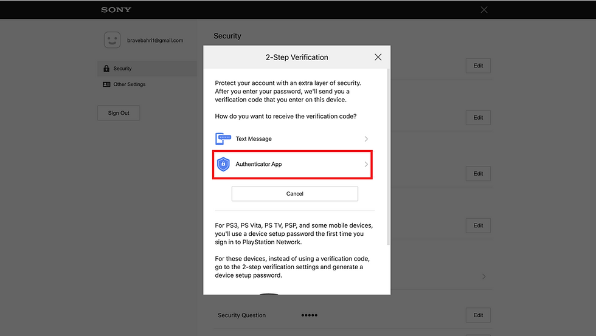Click the Other Settings ID card icon
Screen dimensions: 596x336
point(106,84)
